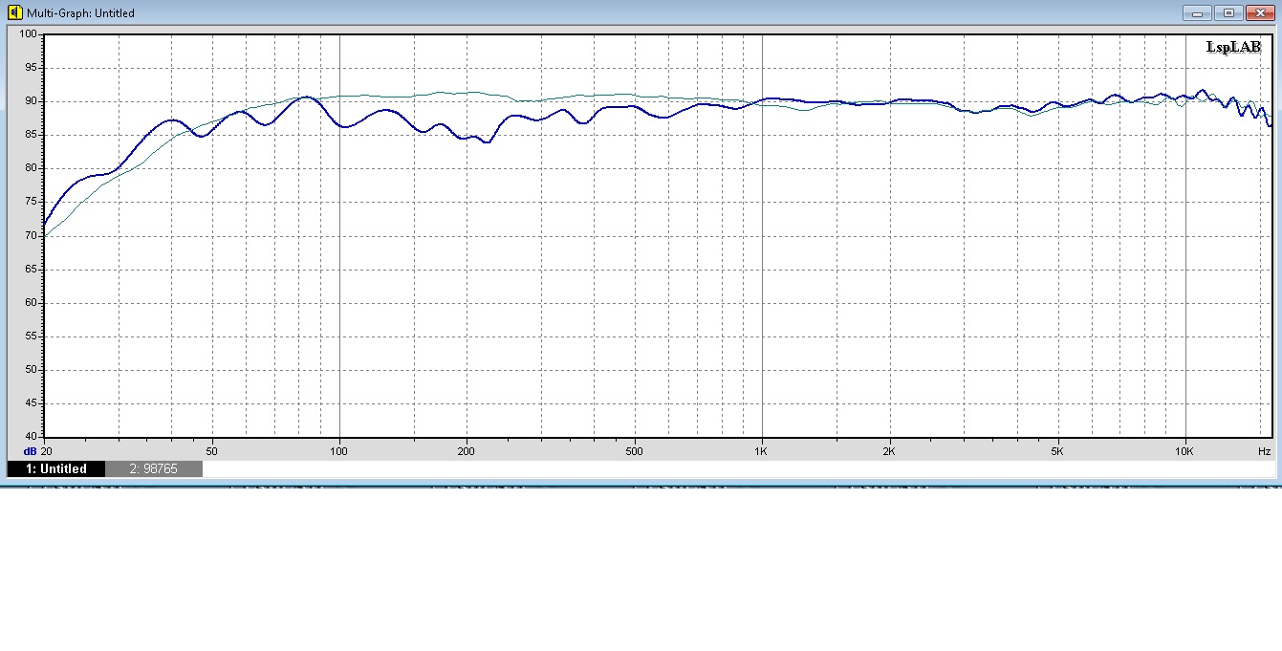Click the 10K frequency axis label

(x=1184, y=450)
